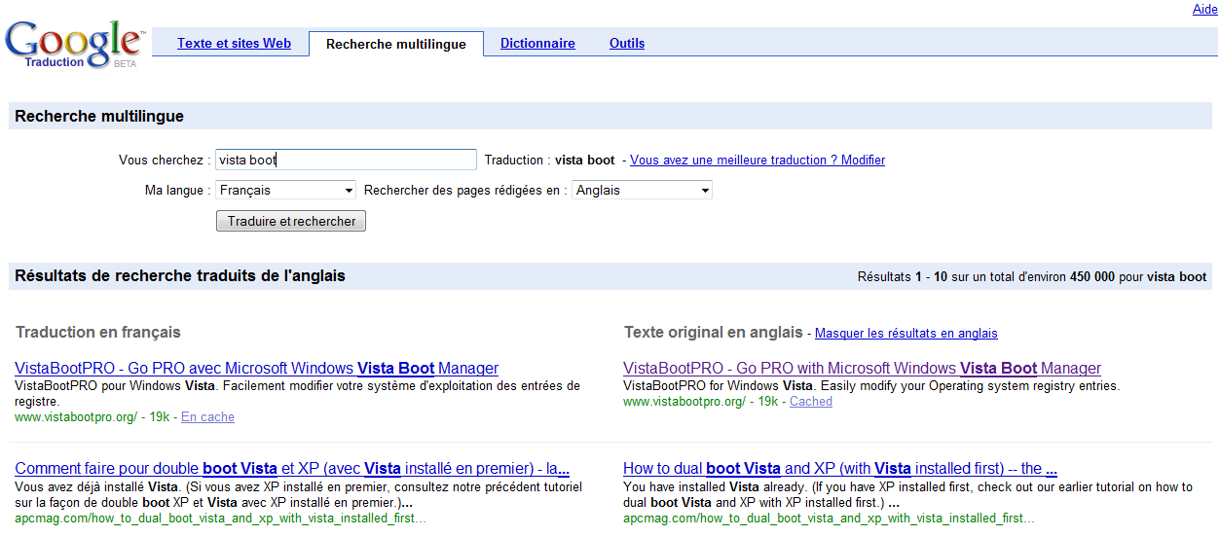Click the English apcmag.com URL text
The height and width of the screenshot is (537, 1220).
(829, 519)
